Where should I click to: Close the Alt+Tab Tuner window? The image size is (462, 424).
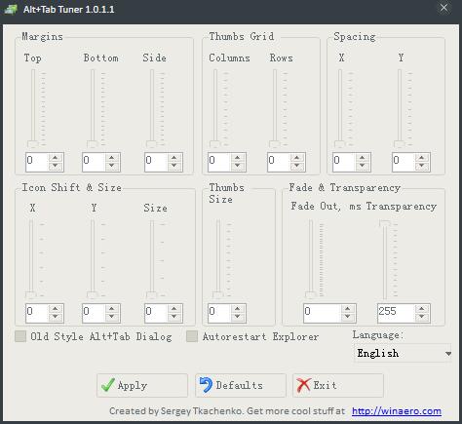coord(443,8)
